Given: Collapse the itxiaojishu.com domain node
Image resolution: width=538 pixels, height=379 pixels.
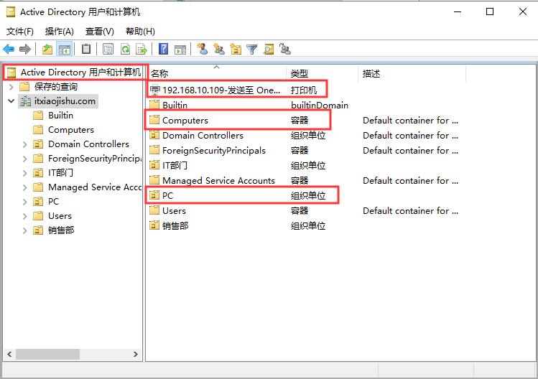Looking at the screenshot, I should point(11,101).
